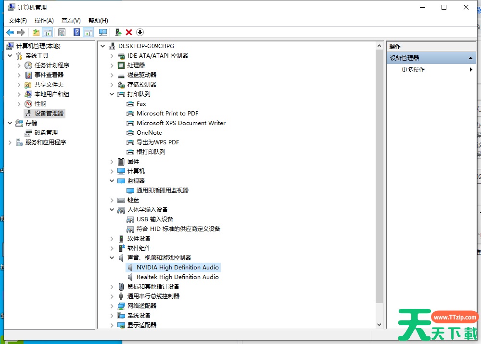Toggle the show/hide console tree icon
Image resolution: width=481 pixels, height=344 pixels.
click(47, 32)
